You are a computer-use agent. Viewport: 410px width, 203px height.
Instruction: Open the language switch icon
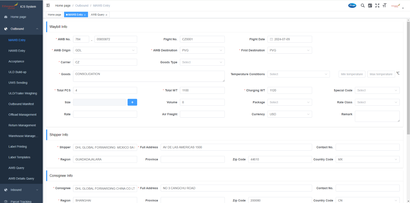[x=370, y=6]
